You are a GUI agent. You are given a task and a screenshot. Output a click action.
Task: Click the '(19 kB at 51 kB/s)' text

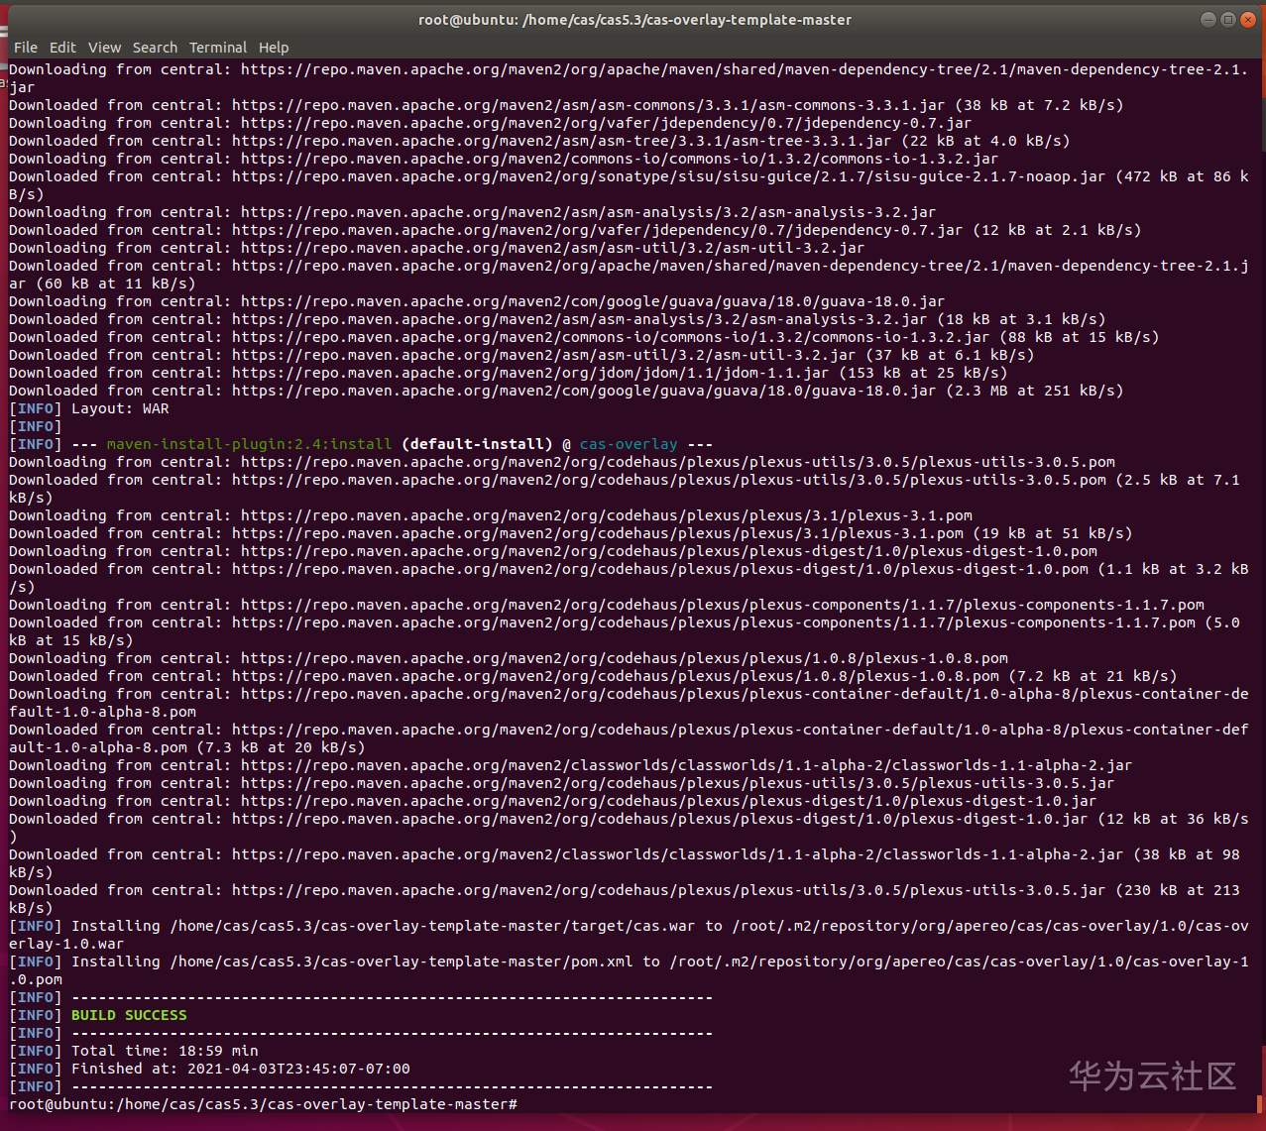tap(1053, 533)
